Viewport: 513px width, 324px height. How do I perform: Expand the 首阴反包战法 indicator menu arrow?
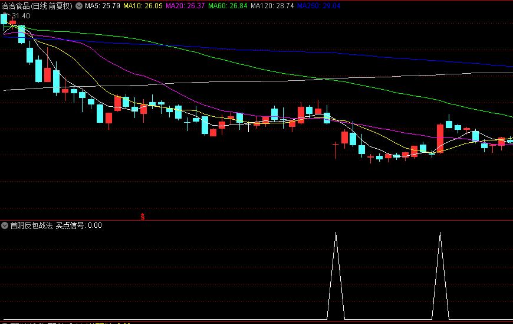5,225
